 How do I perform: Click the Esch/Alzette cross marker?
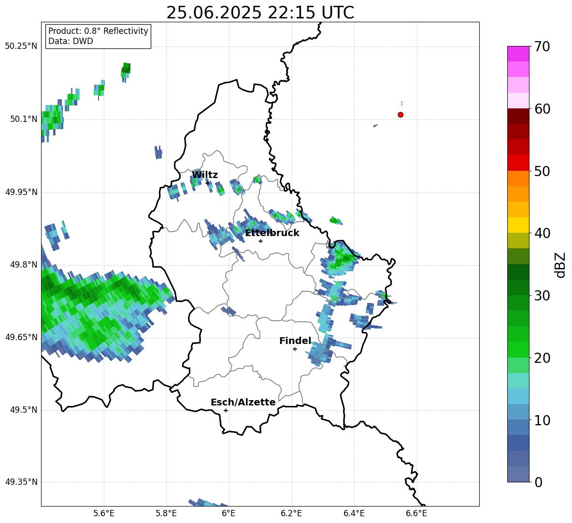click(x=226, y=410)
